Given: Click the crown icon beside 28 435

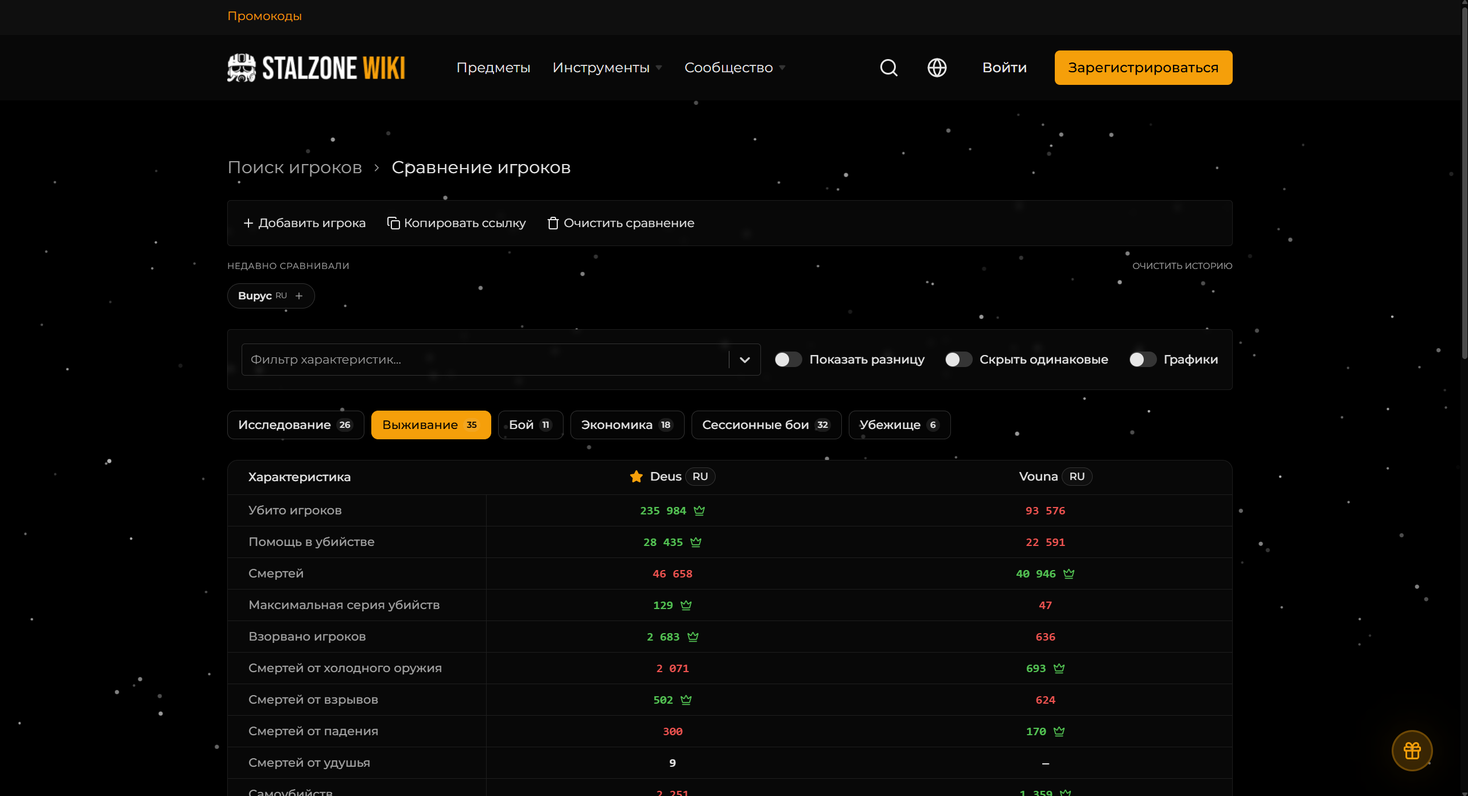Looking at the screenshot, I should tap(696, 542).
